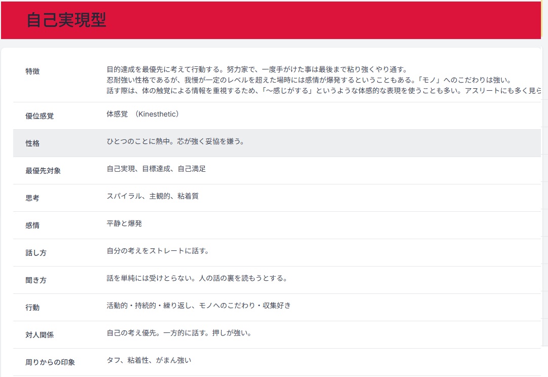Click the 自己実現型 heading in red banner

click(x=66, y=20)
